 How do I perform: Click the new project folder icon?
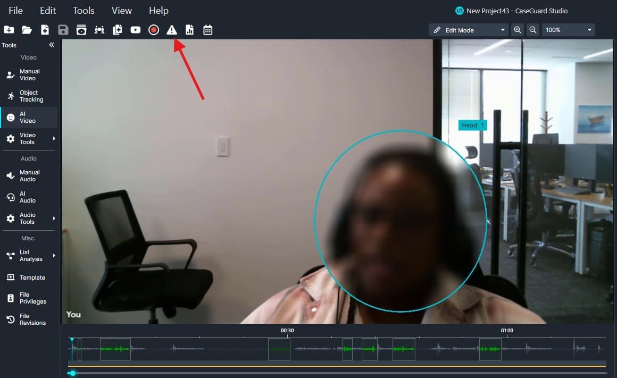click(x=9, y=30)
